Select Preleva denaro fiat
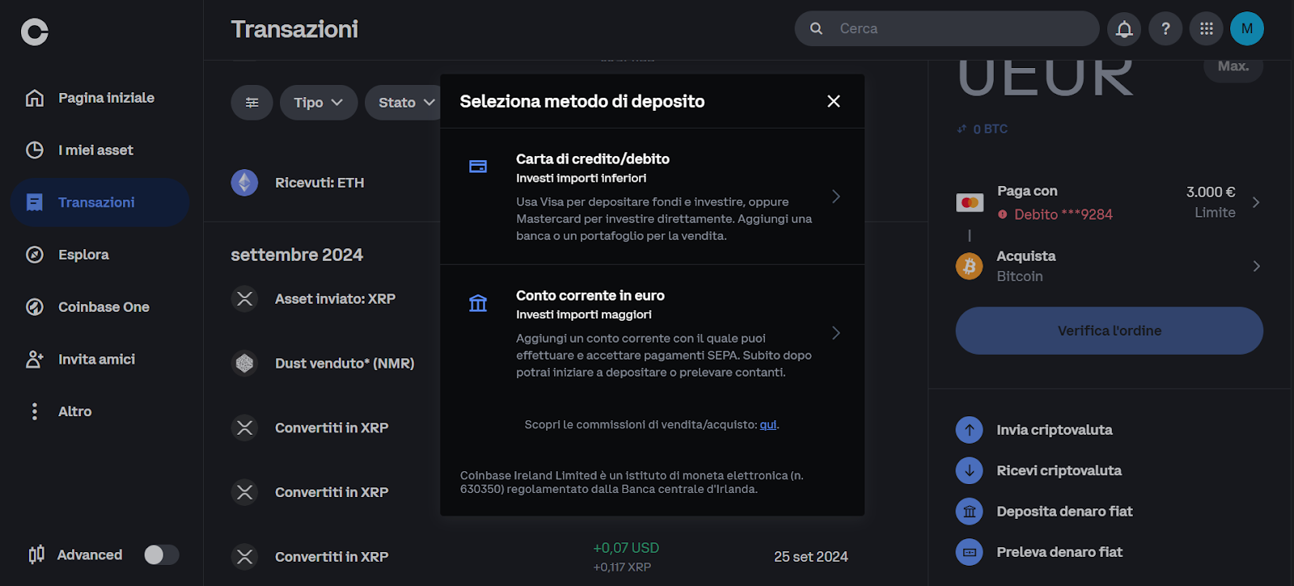The image size is (1294, 586). click(1059, 552)
